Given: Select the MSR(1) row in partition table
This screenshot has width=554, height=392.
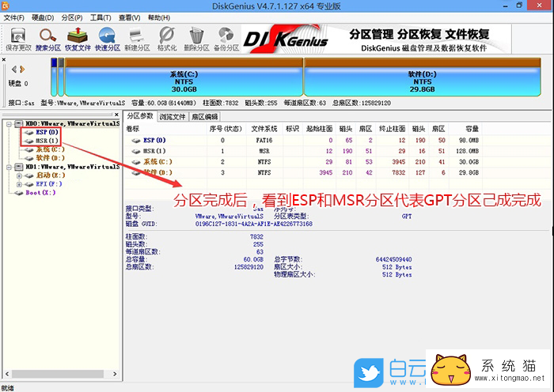Looking at the screenshot, I should 303,151.
